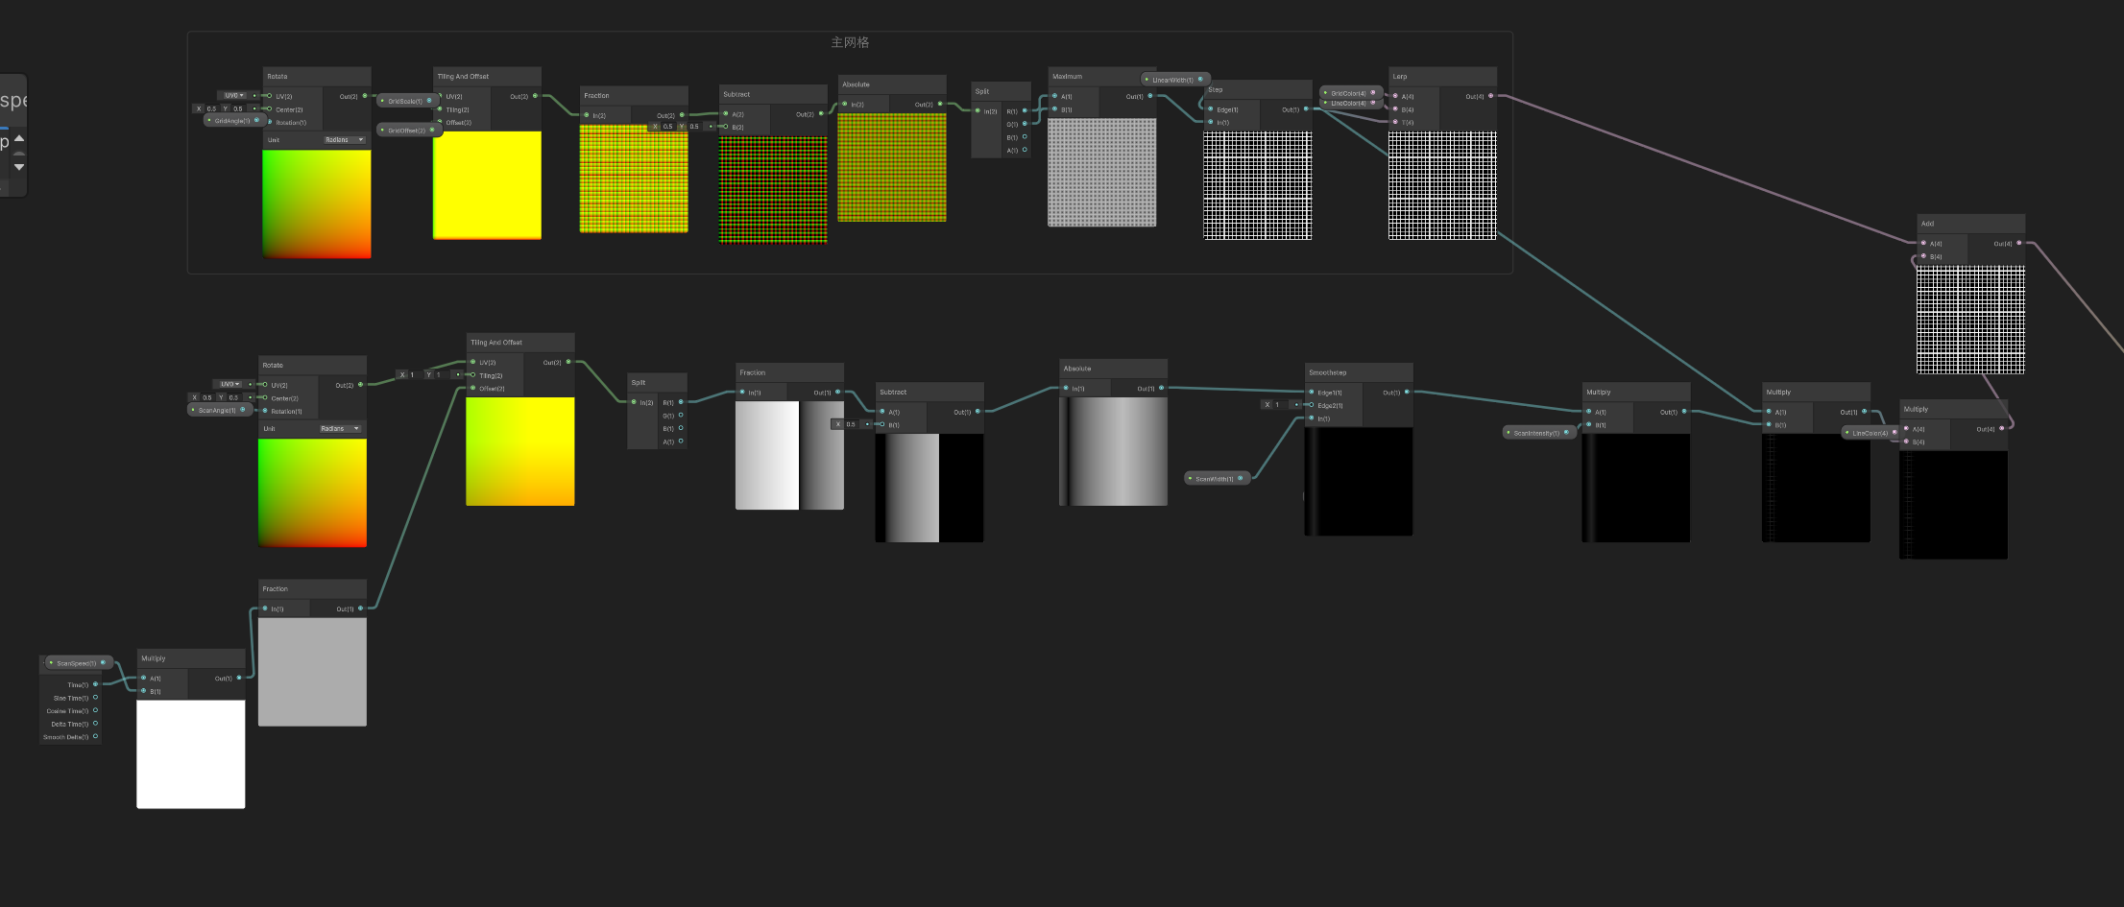Screen dimensions: 2124x907
Task: Select the LinearWidth property node
Action: coord(1173,80)
